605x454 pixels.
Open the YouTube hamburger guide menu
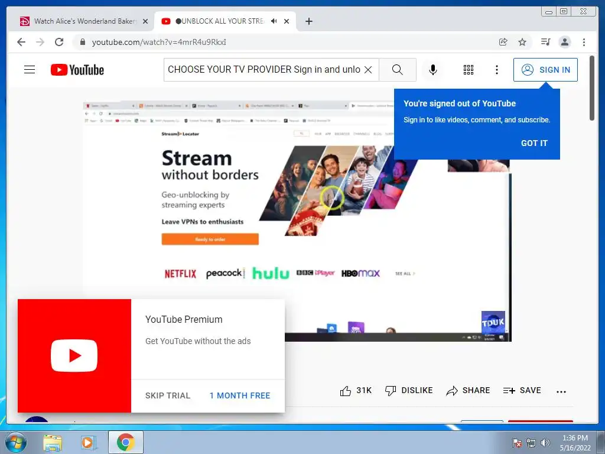coord(30,70)
